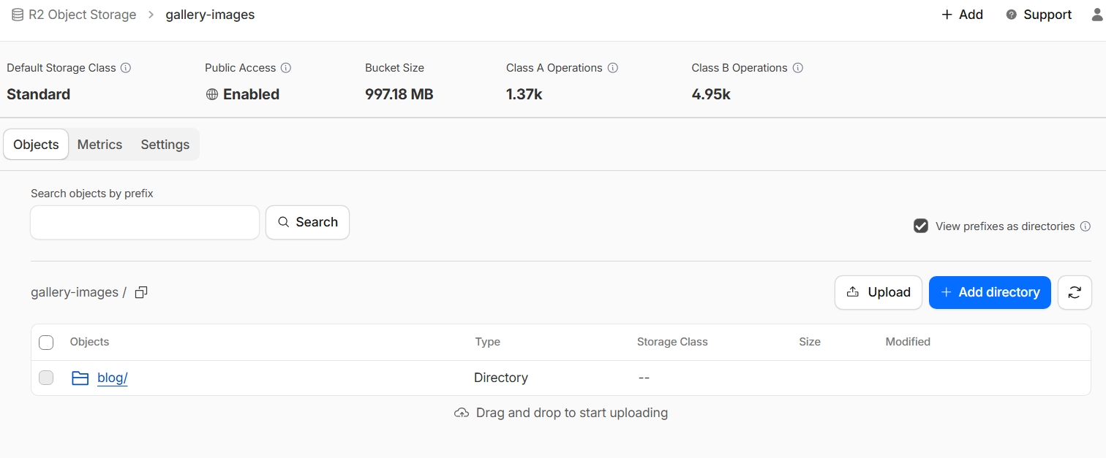Click the Class B Operations info icon

[x=798, y=68]
